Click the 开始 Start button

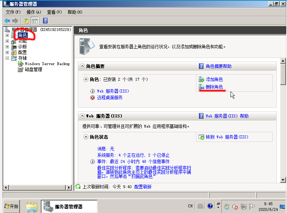click(11, 206)
